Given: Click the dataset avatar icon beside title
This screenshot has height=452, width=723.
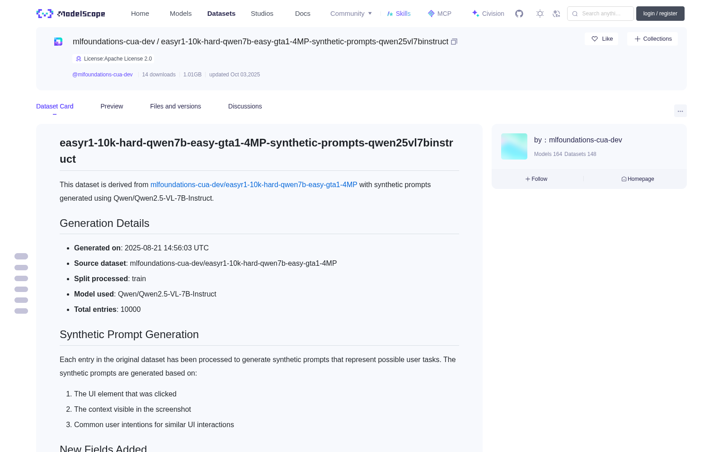Looking at the screenshot, I should click(58, 42).
